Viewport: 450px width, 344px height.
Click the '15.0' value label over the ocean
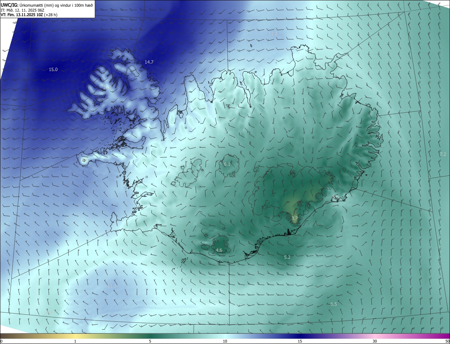[x=53, y=70]
